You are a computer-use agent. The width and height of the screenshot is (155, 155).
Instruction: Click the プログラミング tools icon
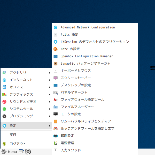pos(4,116)
